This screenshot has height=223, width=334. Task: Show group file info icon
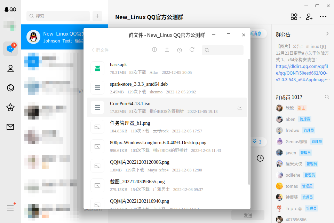(154, 50)
